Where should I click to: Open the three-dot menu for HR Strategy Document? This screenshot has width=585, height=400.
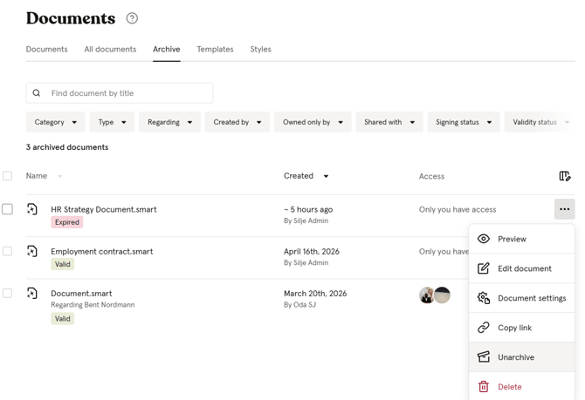(x=564, y=209)
